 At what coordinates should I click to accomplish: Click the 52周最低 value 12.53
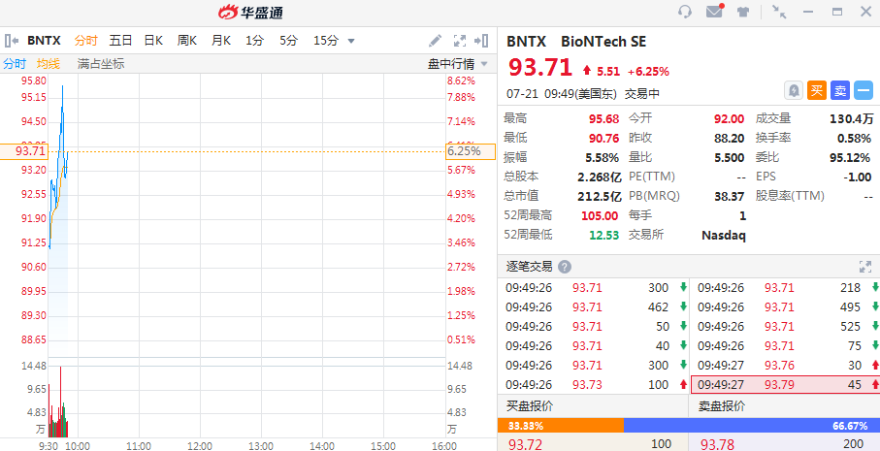coord(603,235)
